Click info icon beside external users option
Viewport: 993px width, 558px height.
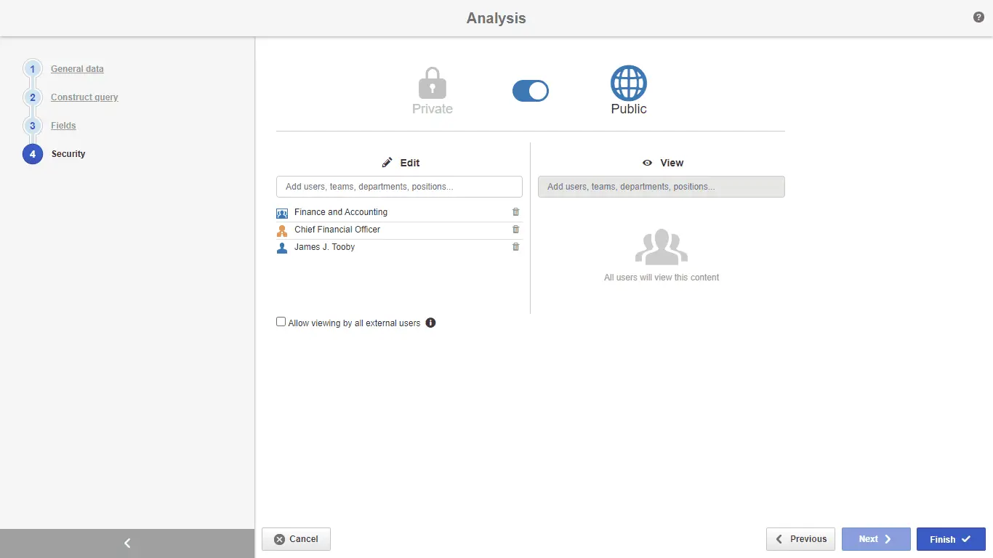click(x=430, y=323)
